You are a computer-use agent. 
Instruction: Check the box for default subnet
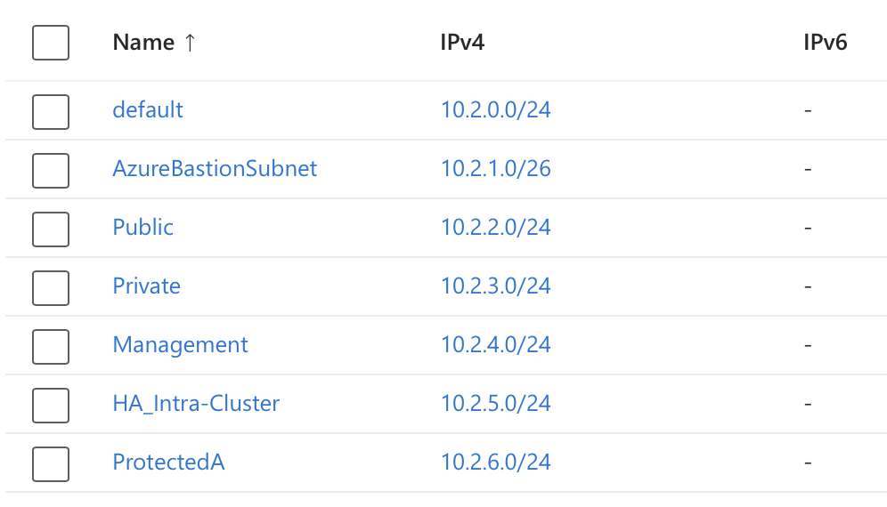[51, 112]
